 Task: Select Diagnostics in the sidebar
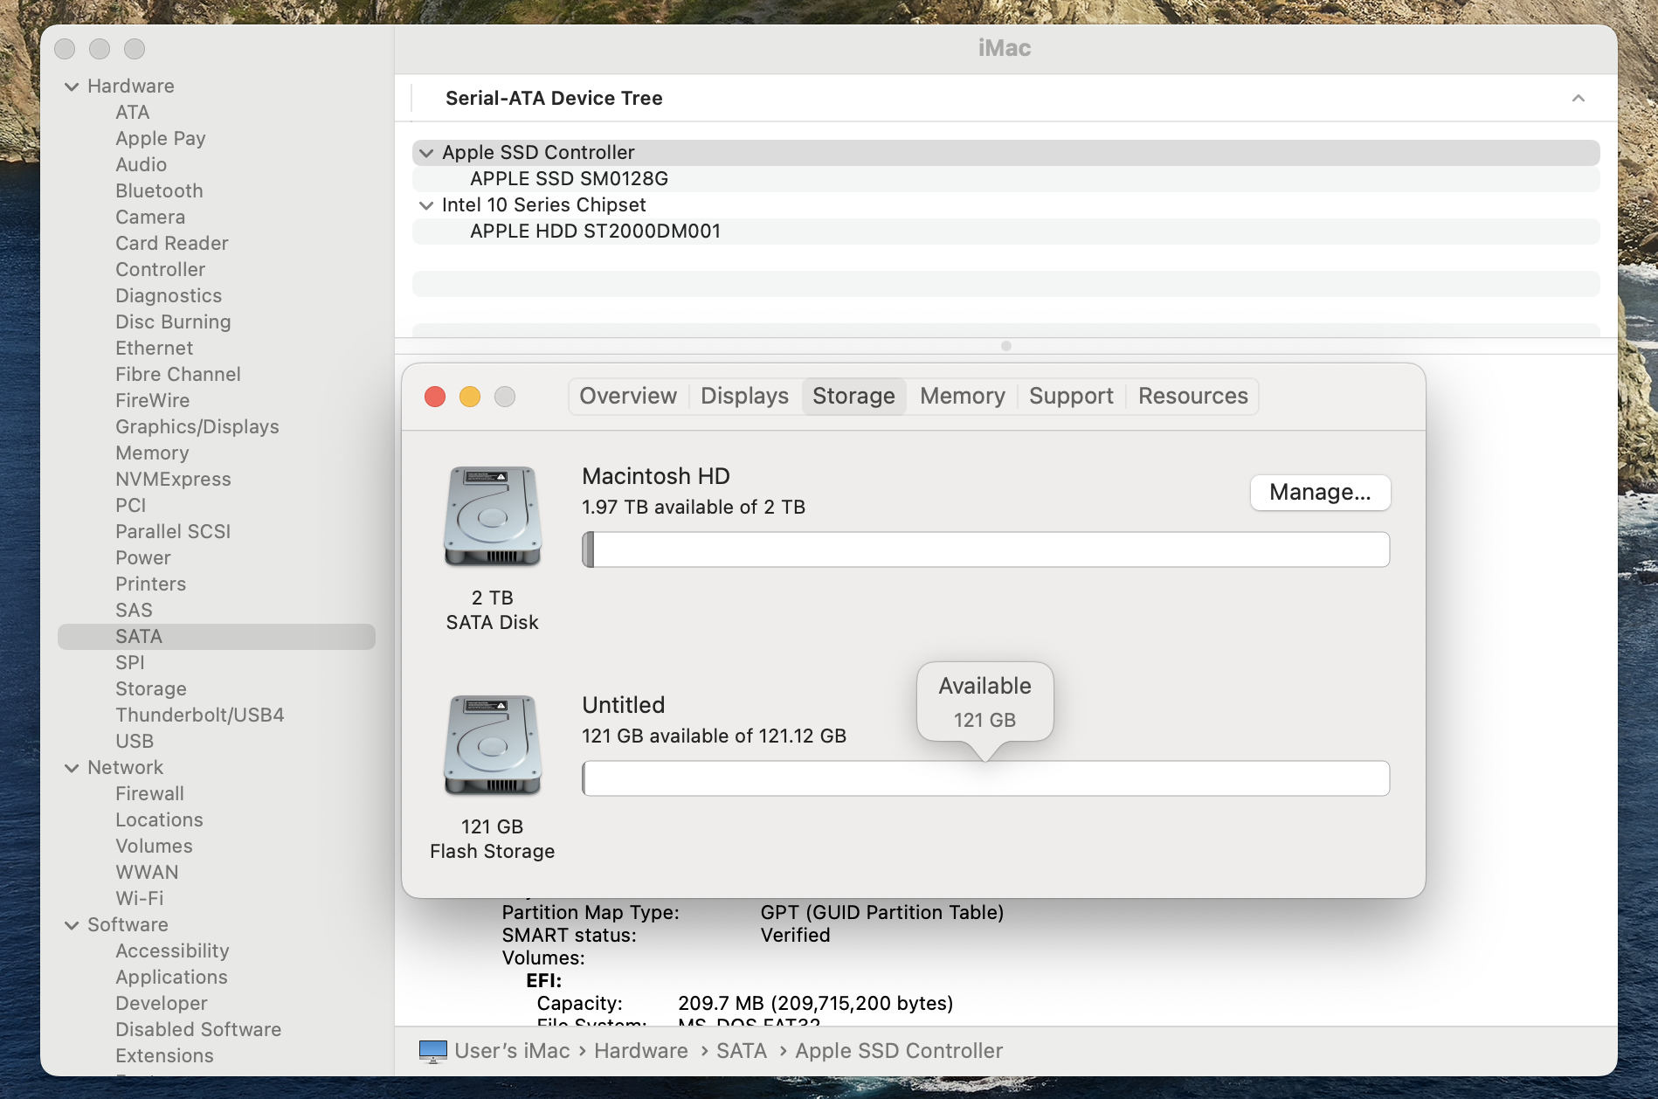(x=169, y=296)
